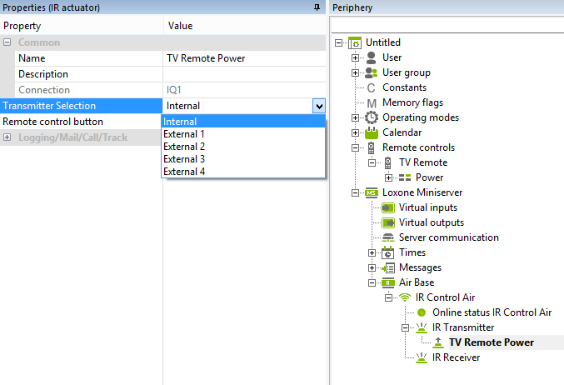
Task: Expand the Logging/Mail/Call/Track section
Action: pyautogui.click(x=7, y=137)
